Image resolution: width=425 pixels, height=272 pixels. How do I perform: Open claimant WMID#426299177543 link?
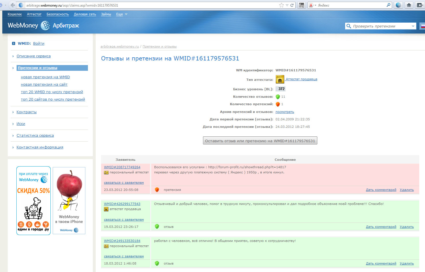pyautogui.click(x=122, y=204)
